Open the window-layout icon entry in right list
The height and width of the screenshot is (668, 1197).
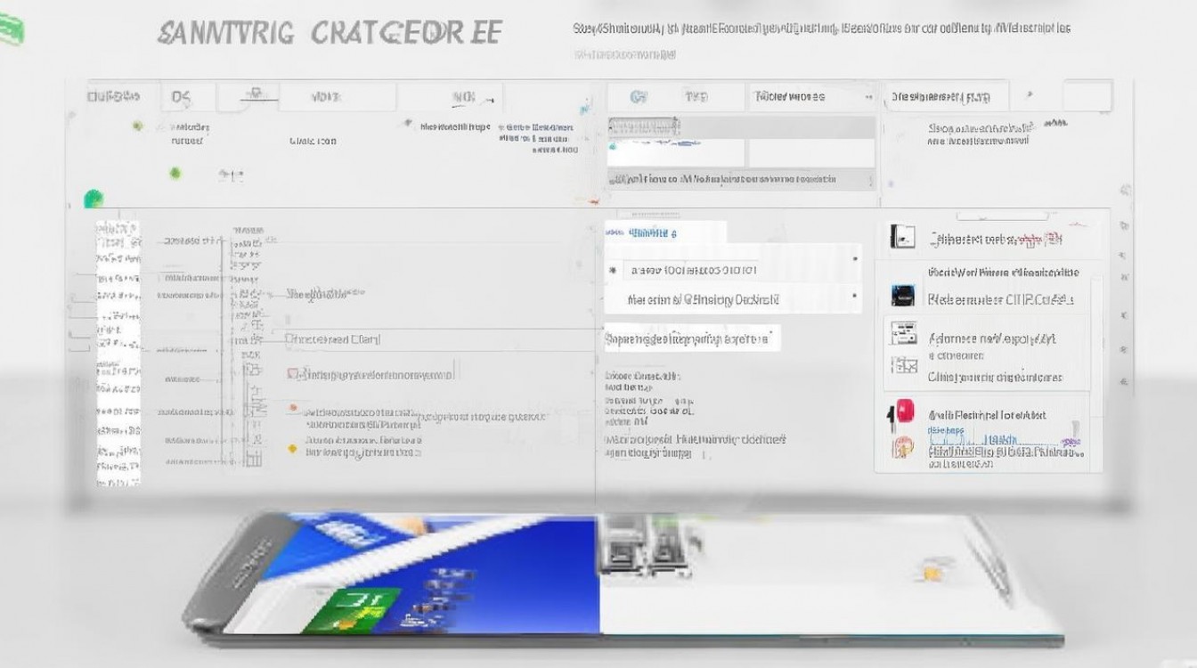point(903,334)
